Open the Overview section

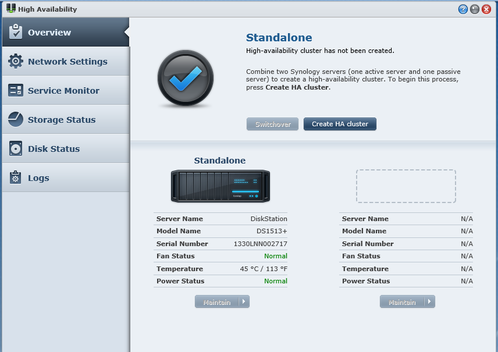pyautogui.click(x=65, y=32)
